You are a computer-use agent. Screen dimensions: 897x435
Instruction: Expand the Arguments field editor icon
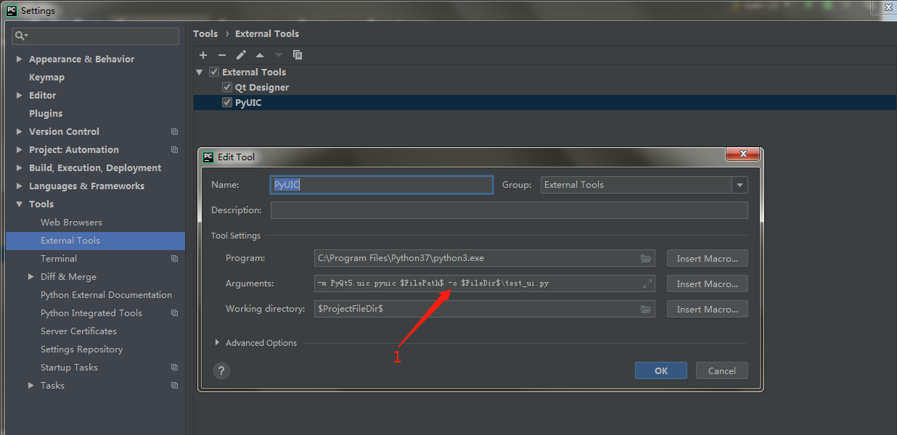647,283
